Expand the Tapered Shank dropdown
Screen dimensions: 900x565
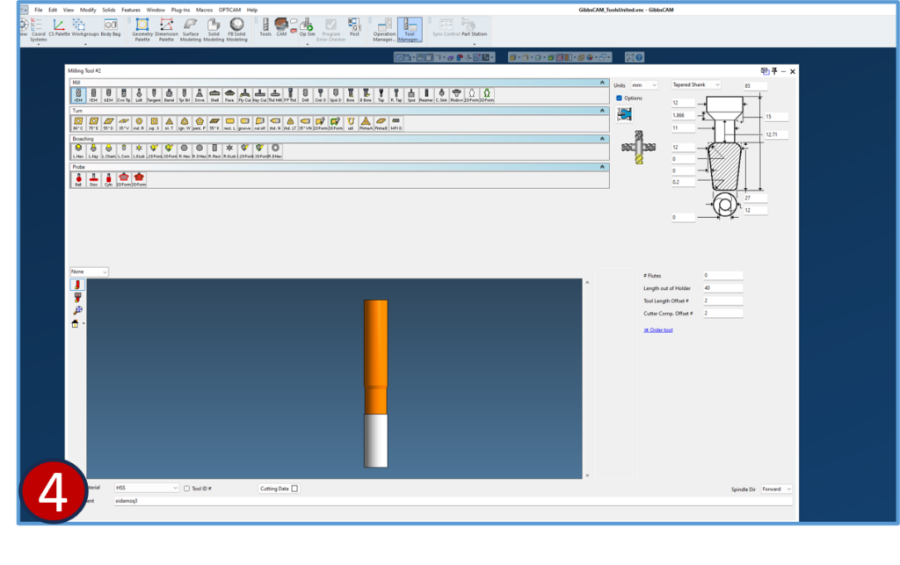coord(695,84)
